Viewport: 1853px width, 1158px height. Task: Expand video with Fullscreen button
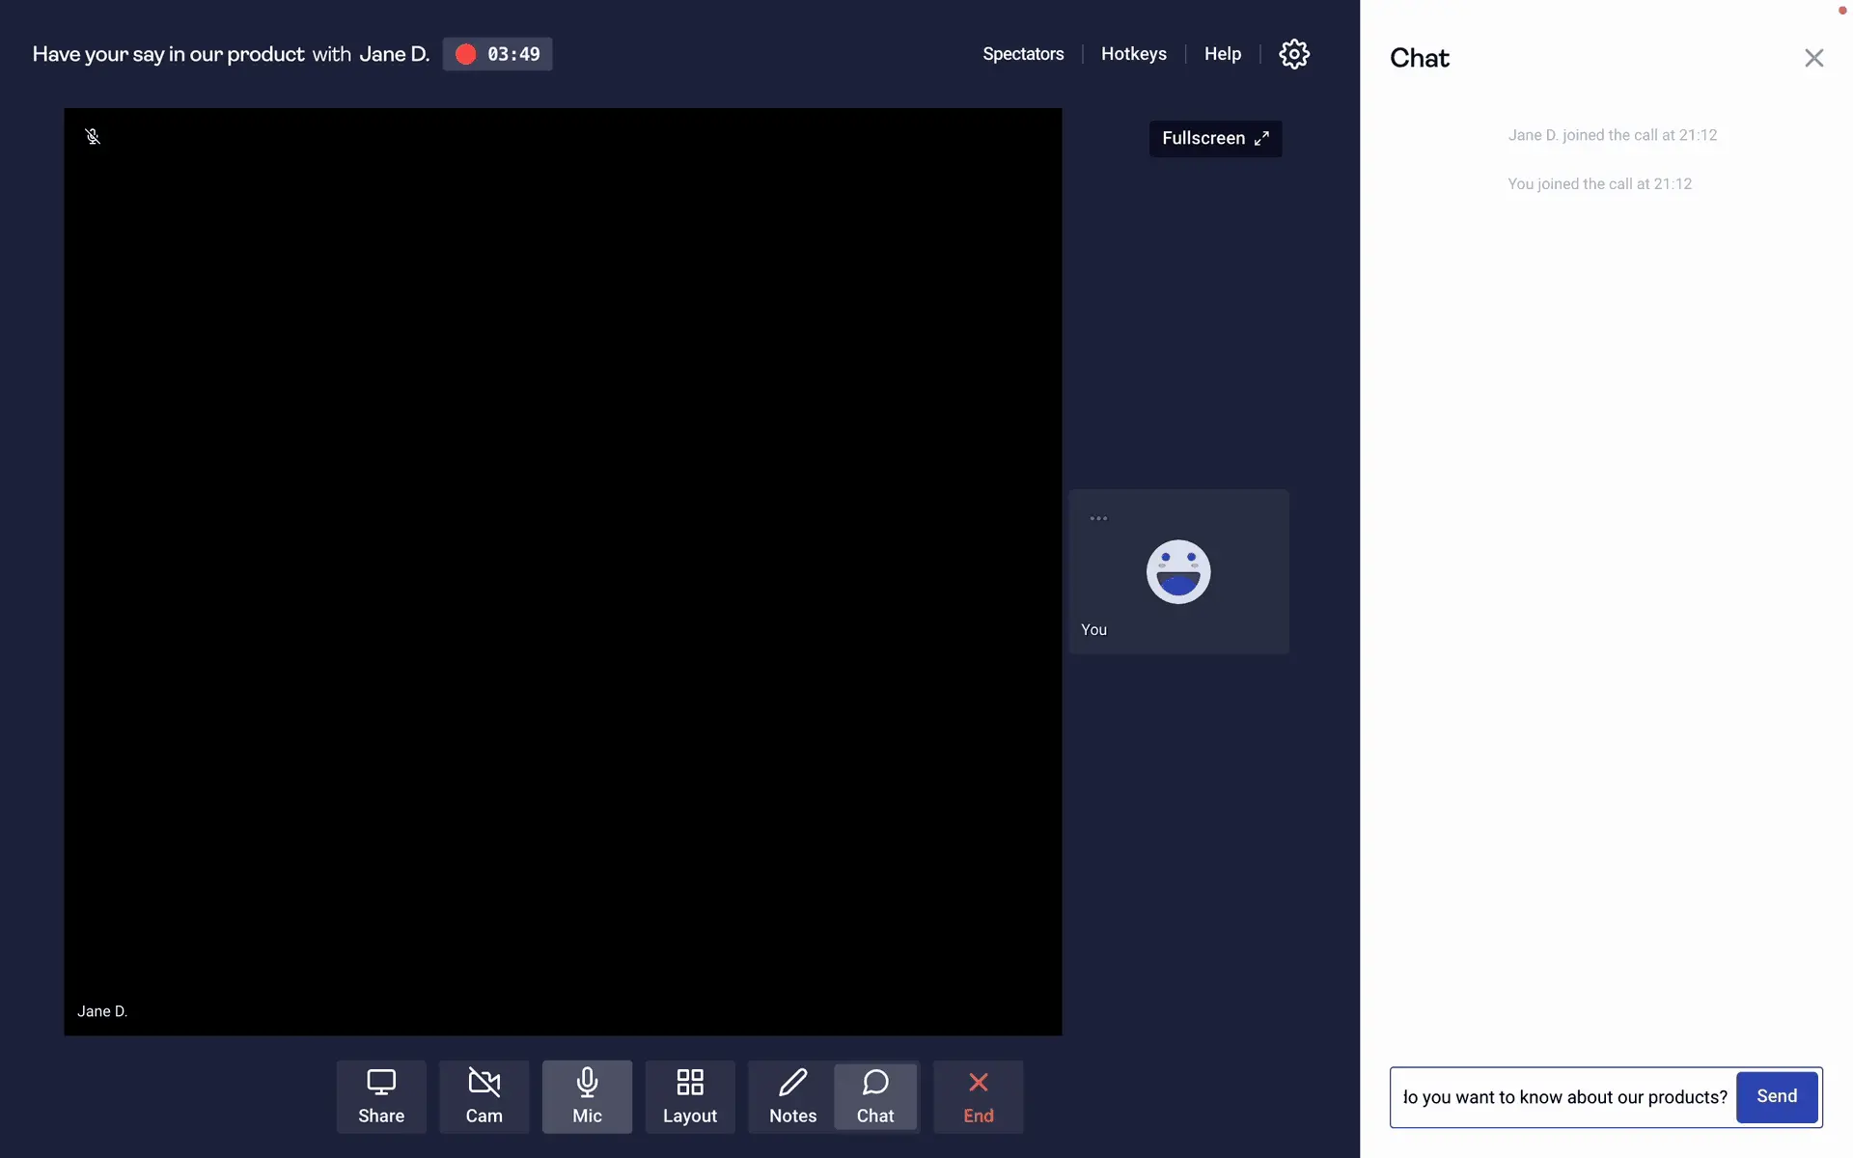[x=1215, y=138]
